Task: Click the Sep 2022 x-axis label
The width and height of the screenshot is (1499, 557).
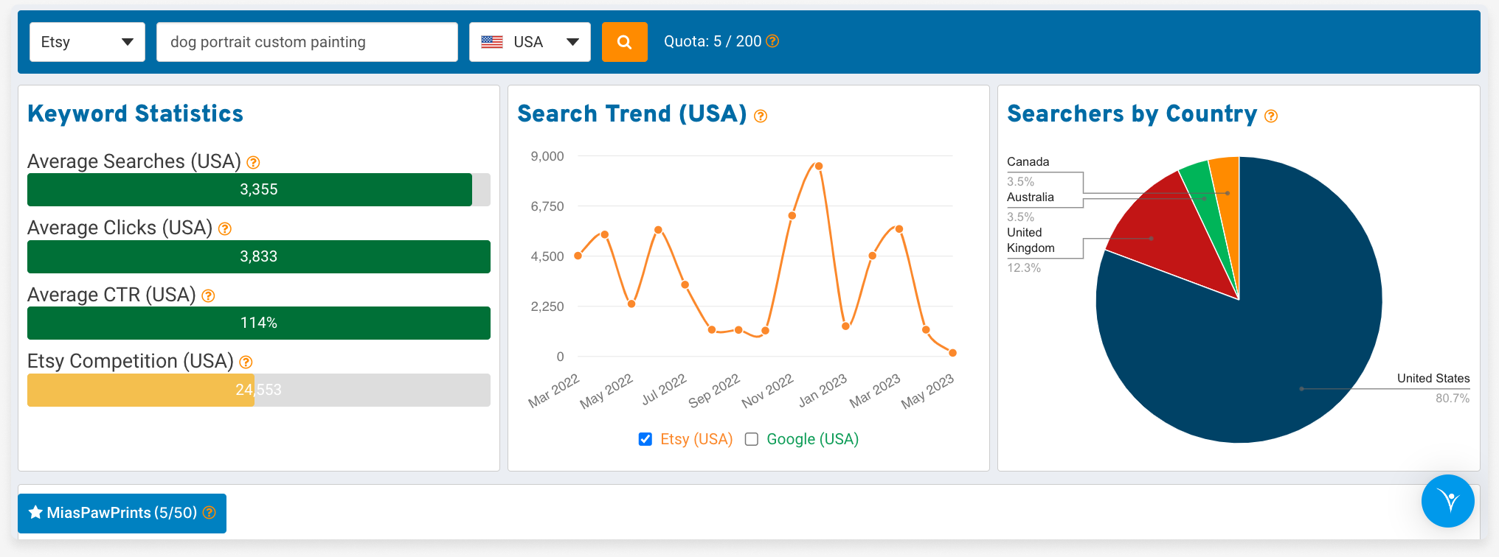Action: [x=714, y=390]
